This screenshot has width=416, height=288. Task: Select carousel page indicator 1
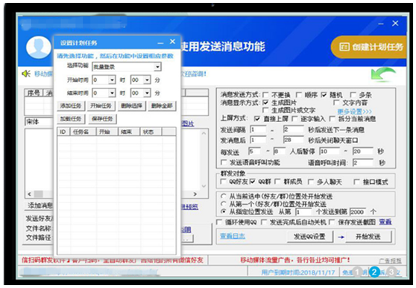click(357, 272)
